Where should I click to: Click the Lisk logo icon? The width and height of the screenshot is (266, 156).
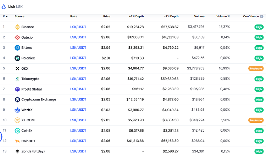[x=4, y=6]
